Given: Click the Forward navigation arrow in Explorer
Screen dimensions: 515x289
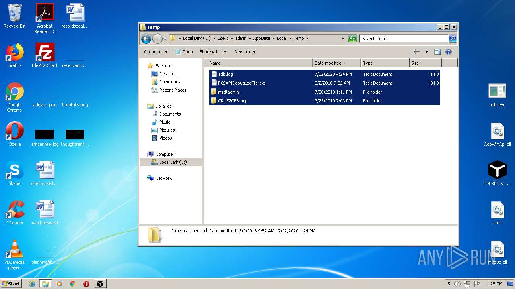Looking at the screenshot, I should tap(157, 39).
